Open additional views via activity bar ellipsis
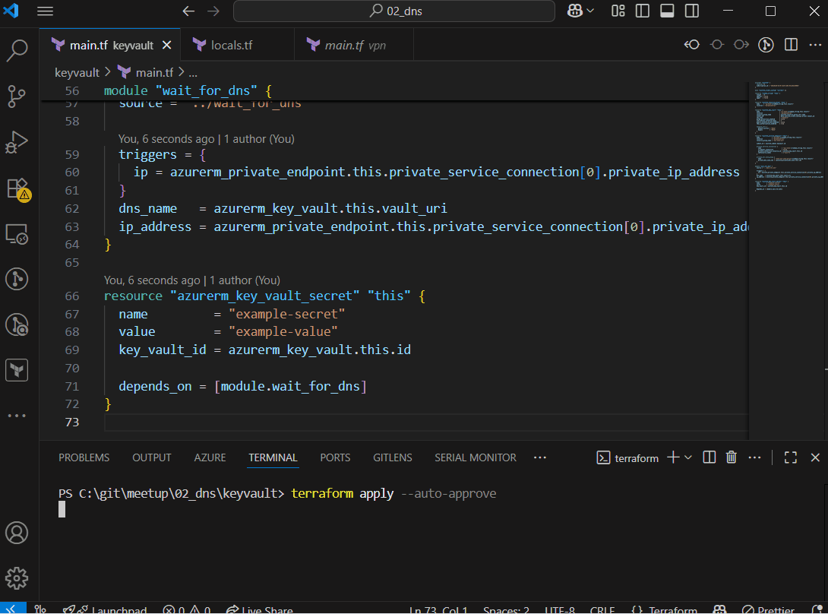828x614 pixels. (x=17, y=416)
